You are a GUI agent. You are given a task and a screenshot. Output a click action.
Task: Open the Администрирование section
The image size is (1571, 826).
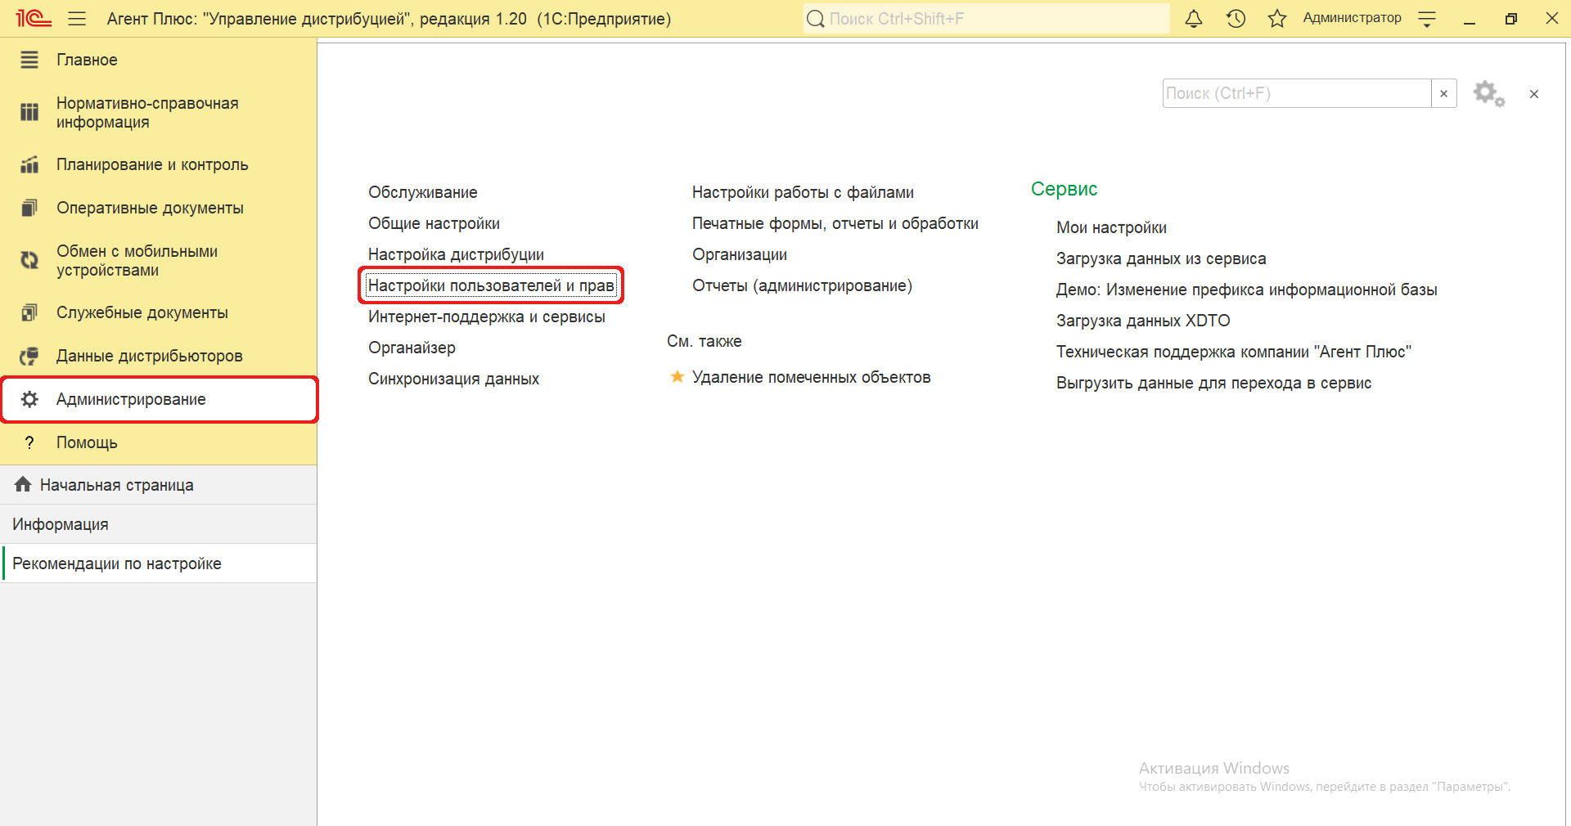131,399
